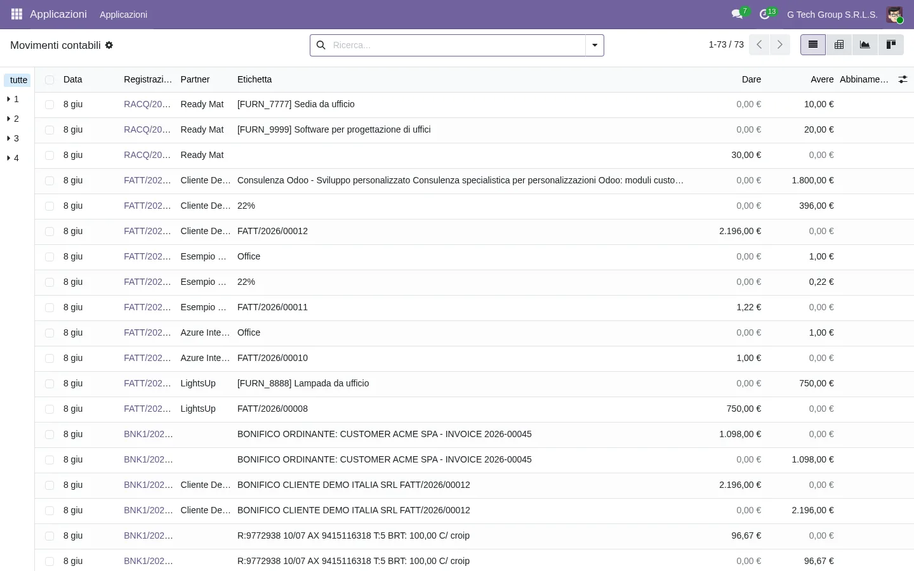Click the 1-73 / 73 pager counter
This screenshot has width=914, height=571.
coord(726,44)
